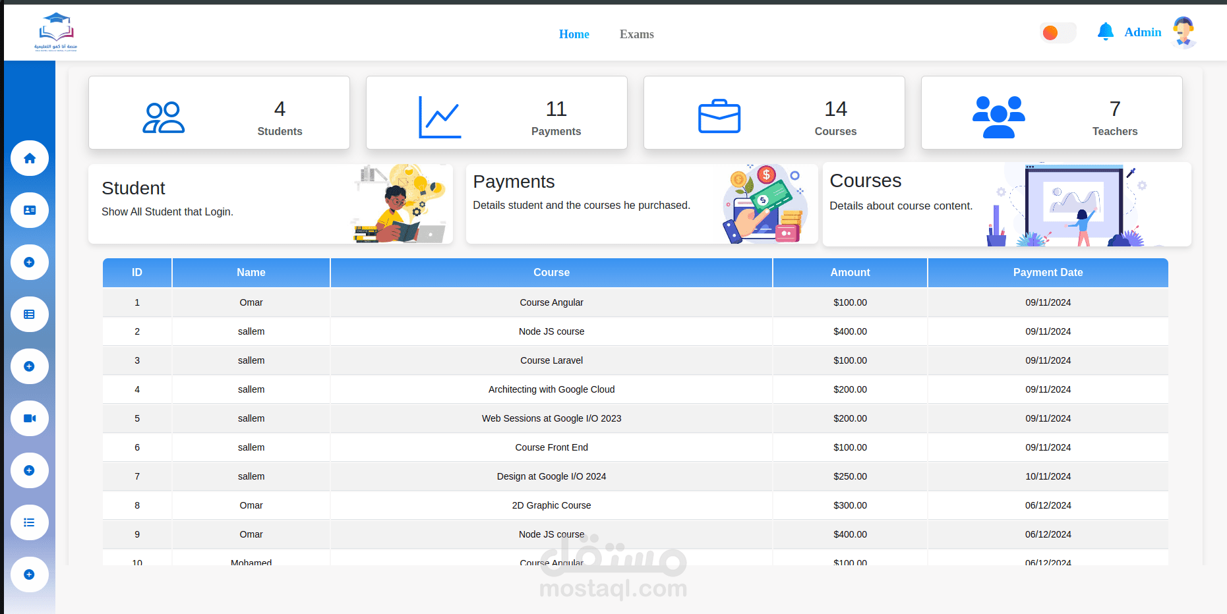
Task: Open the video camera sidebar icon
Action: [x=30, y=418]
